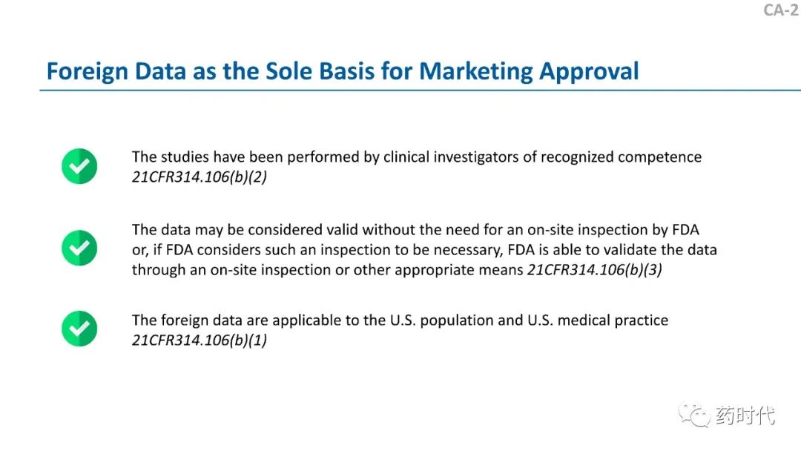Click the second green checkmark icon
The image size is (801, 451).
click(79, 248)
